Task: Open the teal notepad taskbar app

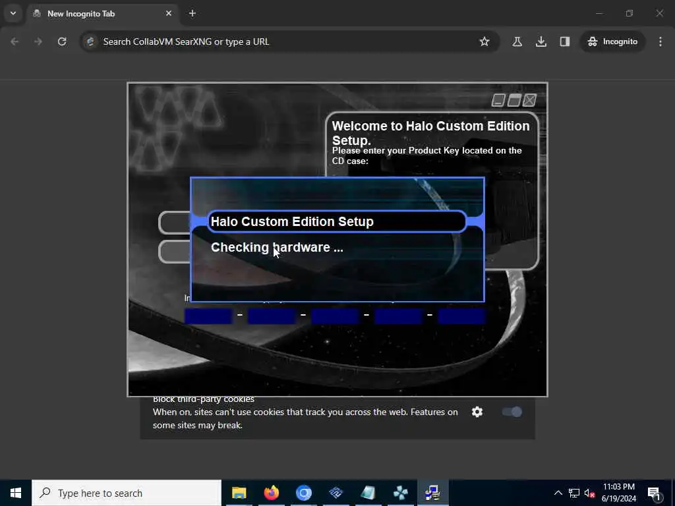Action: (368, 493)
